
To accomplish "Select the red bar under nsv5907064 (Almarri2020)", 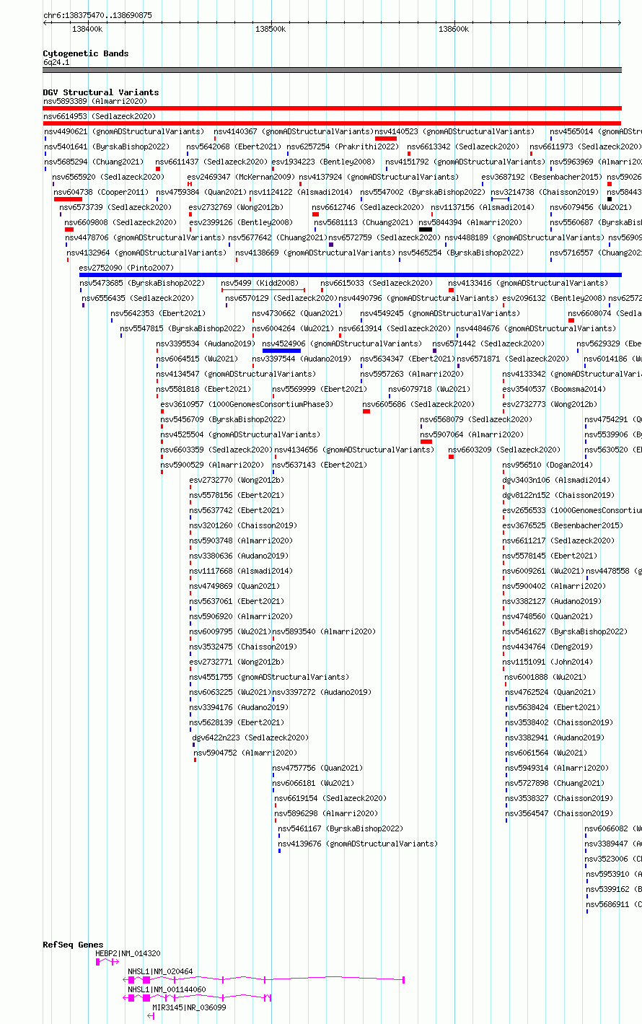I will (x=426, y=442).
